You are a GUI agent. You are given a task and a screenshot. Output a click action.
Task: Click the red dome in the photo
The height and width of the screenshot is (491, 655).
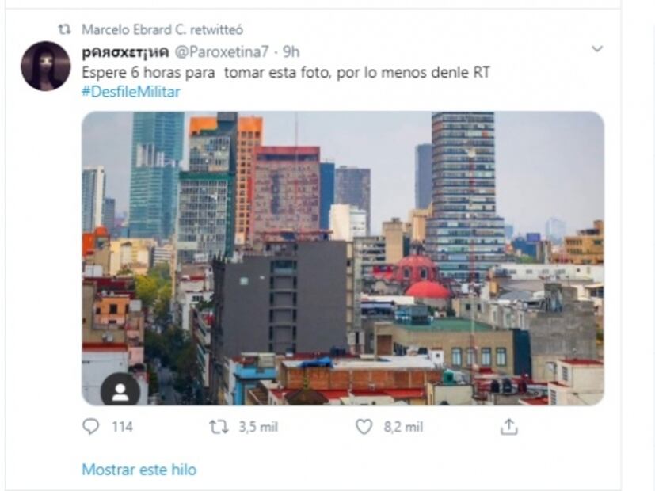click(x=428, y=289)
